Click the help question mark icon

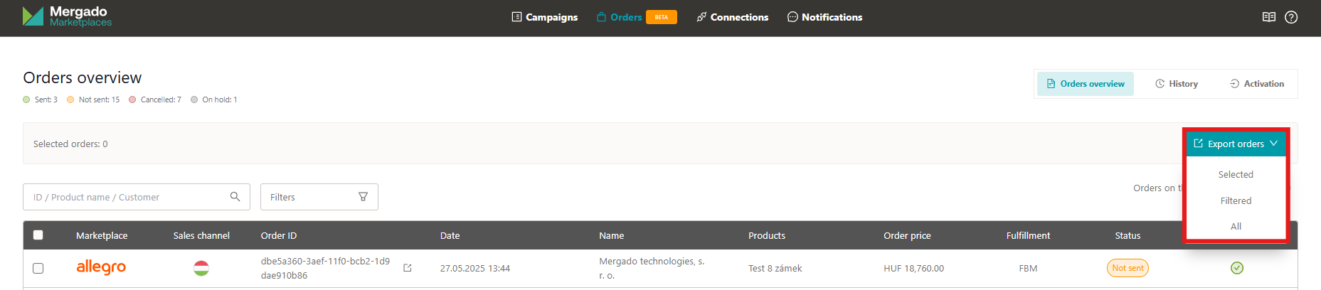[1291, 17]
